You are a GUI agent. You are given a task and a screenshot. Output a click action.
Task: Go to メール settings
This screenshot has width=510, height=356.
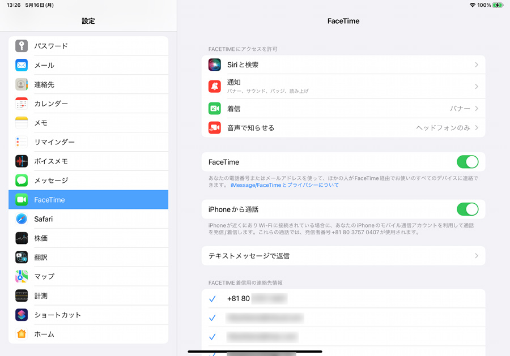[x=88, y=65]
